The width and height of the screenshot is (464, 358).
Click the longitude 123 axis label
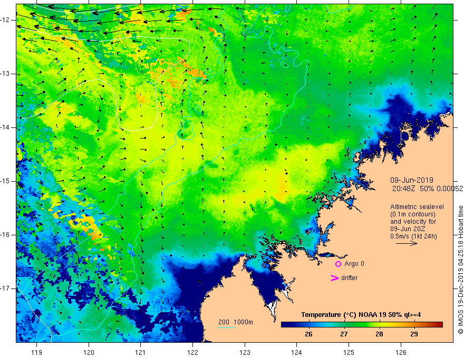pos(245,352)
